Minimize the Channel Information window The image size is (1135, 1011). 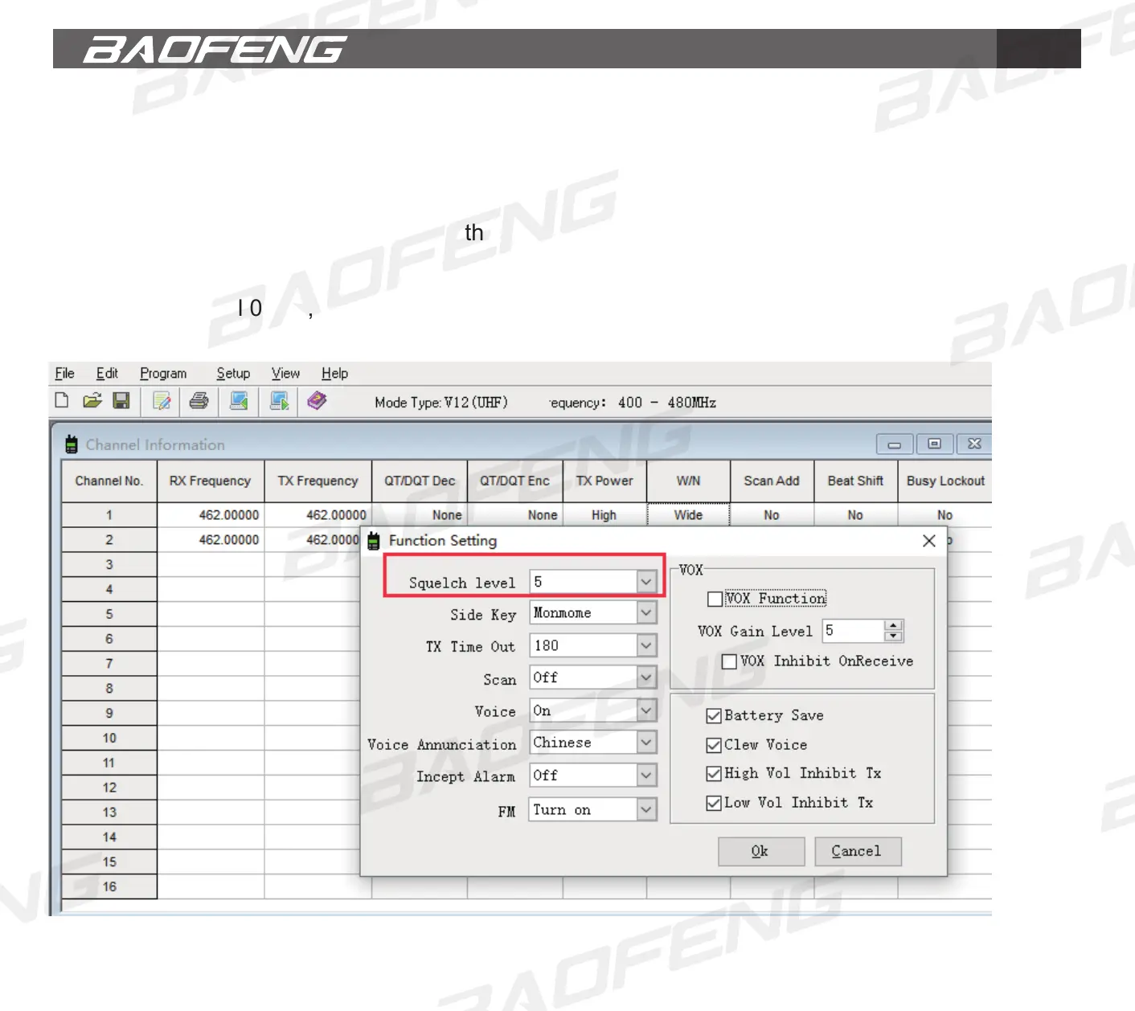pos(895,444)
